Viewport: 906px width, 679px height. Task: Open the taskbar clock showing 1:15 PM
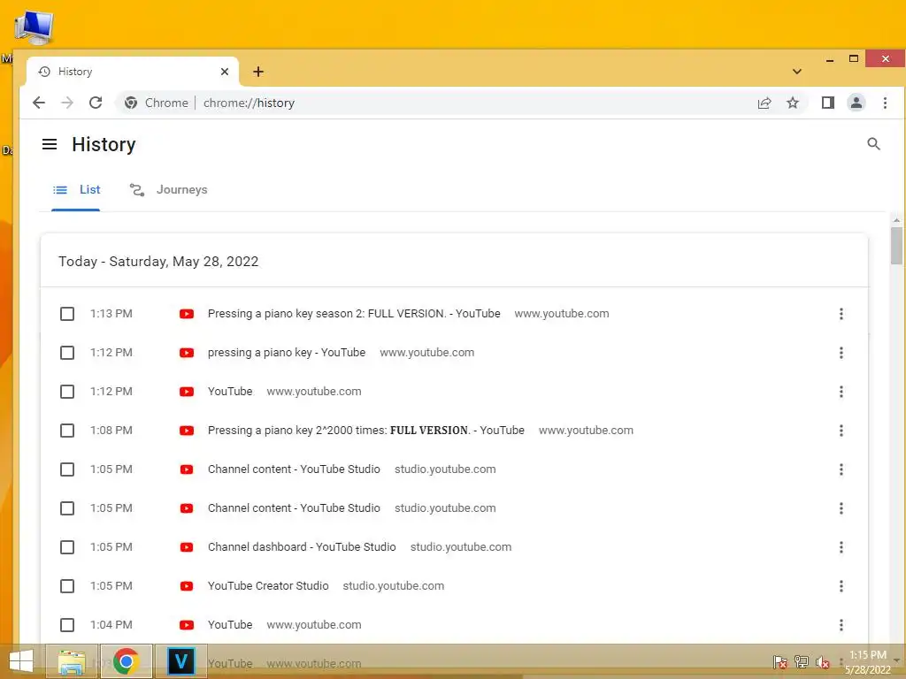[x=868, y=662]
